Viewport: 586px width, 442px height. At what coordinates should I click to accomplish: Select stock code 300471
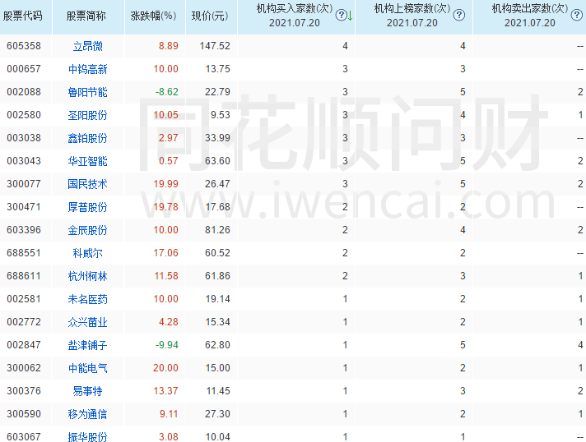pos(24,207)
